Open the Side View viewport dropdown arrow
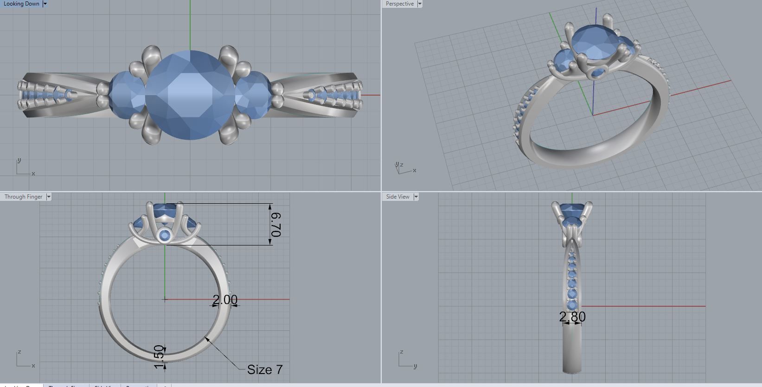Viewport: 762px width, 387px height. click(x=416, y=197)
